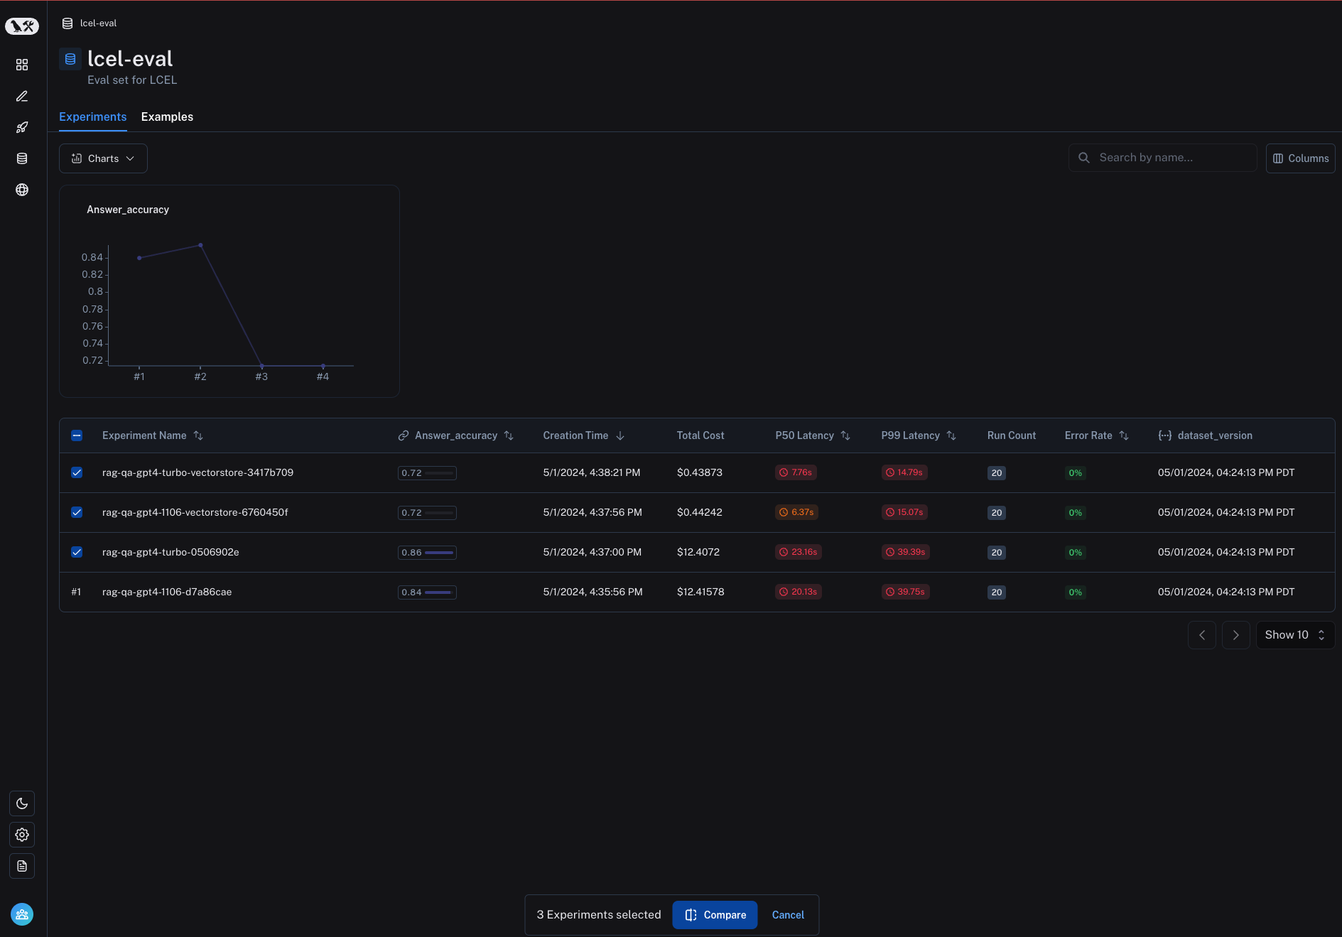Click the Compare button

point(715,915)
